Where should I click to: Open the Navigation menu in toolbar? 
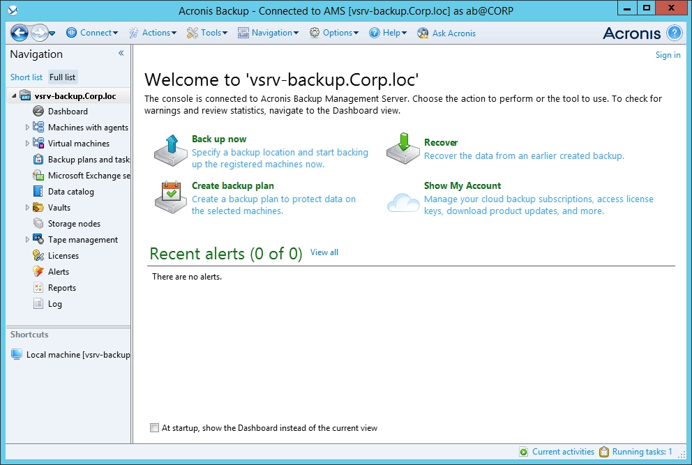pyautogui.click(x=269, y=33)
